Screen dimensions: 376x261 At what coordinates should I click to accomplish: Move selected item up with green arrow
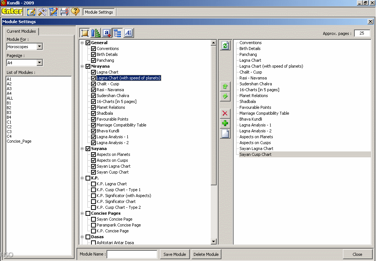pos(225,86)
